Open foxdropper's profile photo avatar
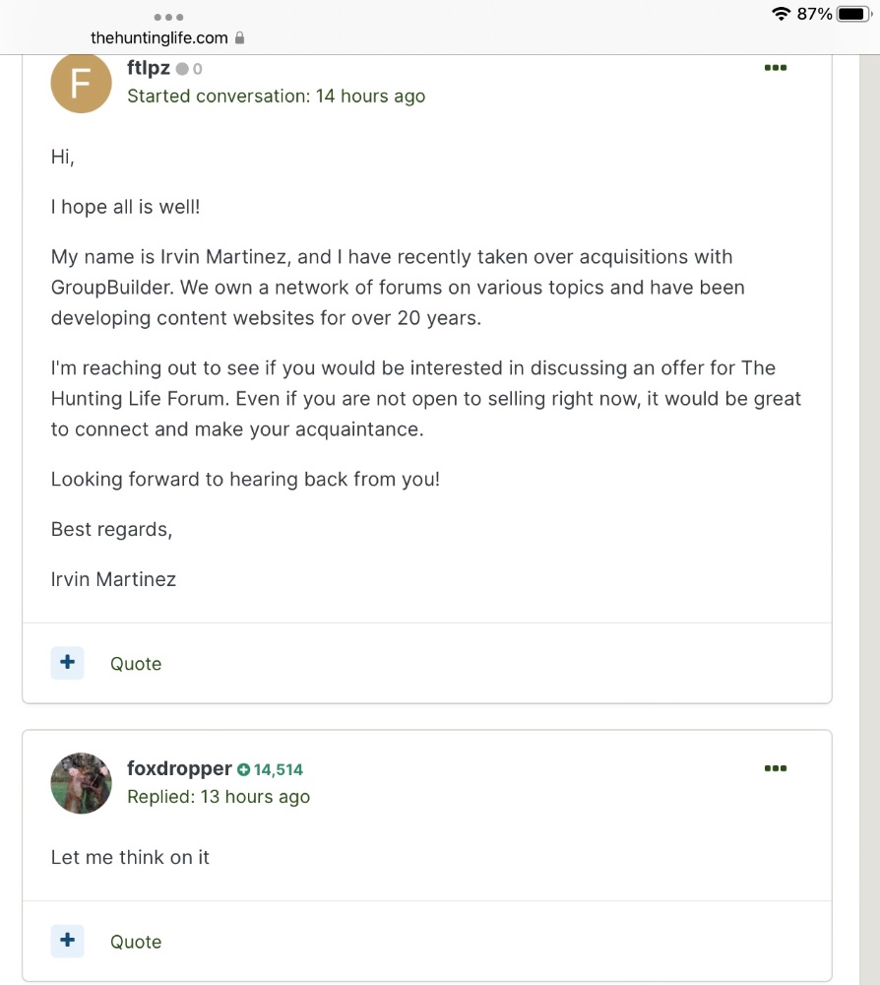Image resolution: width=880 pixels, height=985 pixels. coord(81,783)
